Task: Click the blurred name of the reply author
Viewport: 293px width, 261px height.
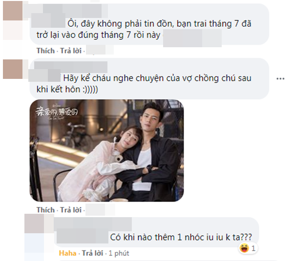Action: [x=93, y=224]
